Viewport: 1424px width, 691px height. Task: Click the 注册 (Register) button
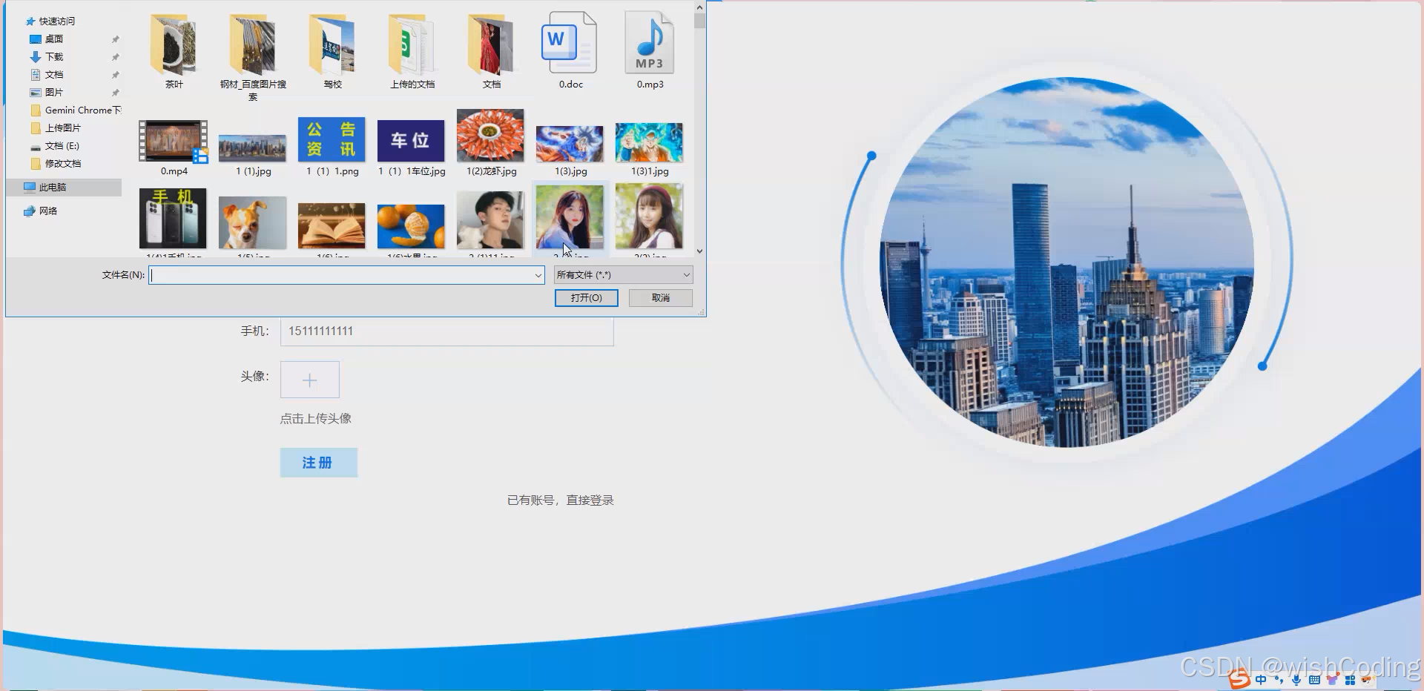coord(318,462)
